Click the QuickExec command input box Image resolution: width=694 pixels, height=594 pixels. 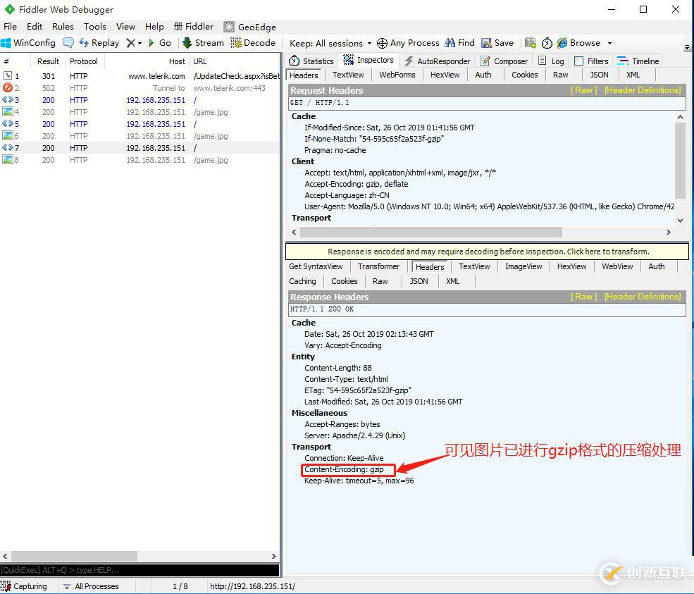pos(140,570)
